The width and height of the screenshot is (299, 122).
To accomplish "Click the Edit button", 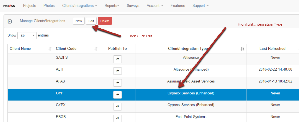I will tap(91, 21).
